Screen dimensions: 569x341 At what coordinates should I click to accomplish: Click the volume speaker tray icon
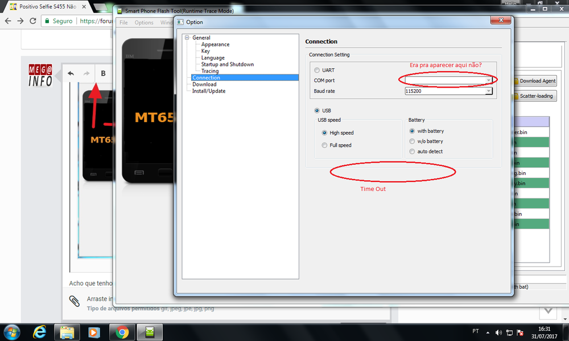click(x=499, y=332)
